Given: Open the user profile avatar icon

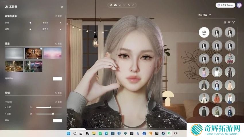Looking at the screenshot, I should 239,5.
